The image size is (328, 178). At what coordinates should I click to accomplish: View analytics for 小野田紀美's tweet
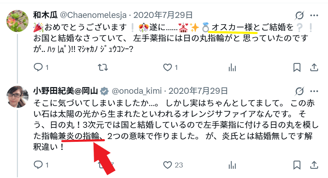(232, 165)
